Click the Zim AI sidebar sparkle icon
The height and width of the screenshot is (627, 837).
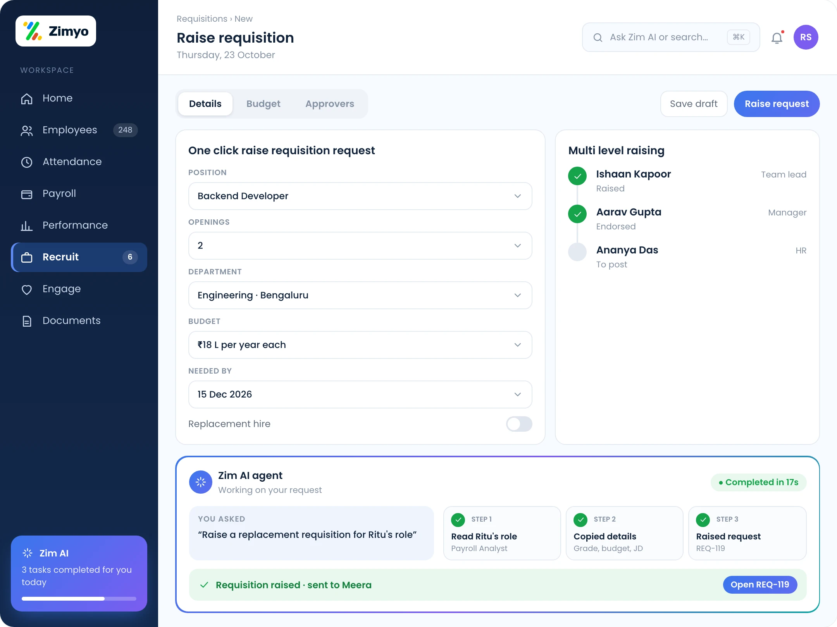coord(28,553)
